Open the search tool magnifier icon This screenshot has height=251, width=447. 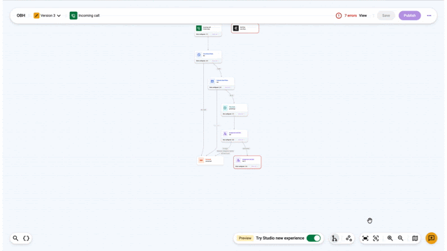coord(15,238)
